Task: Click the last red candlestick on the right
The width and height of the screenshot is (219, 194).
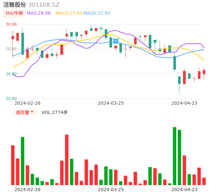Action: pyautogui.click(x=204, y=72)
